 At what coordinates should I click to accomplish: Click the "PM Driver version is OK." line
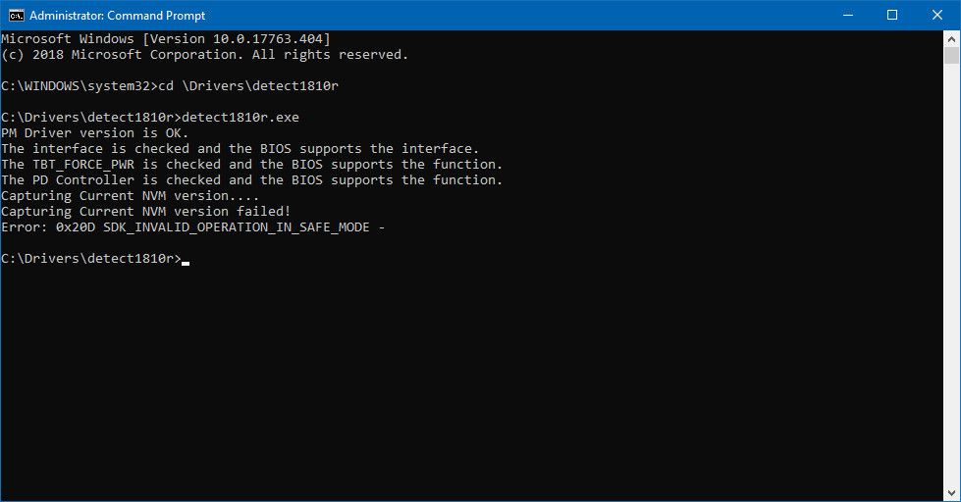(95, 133)
